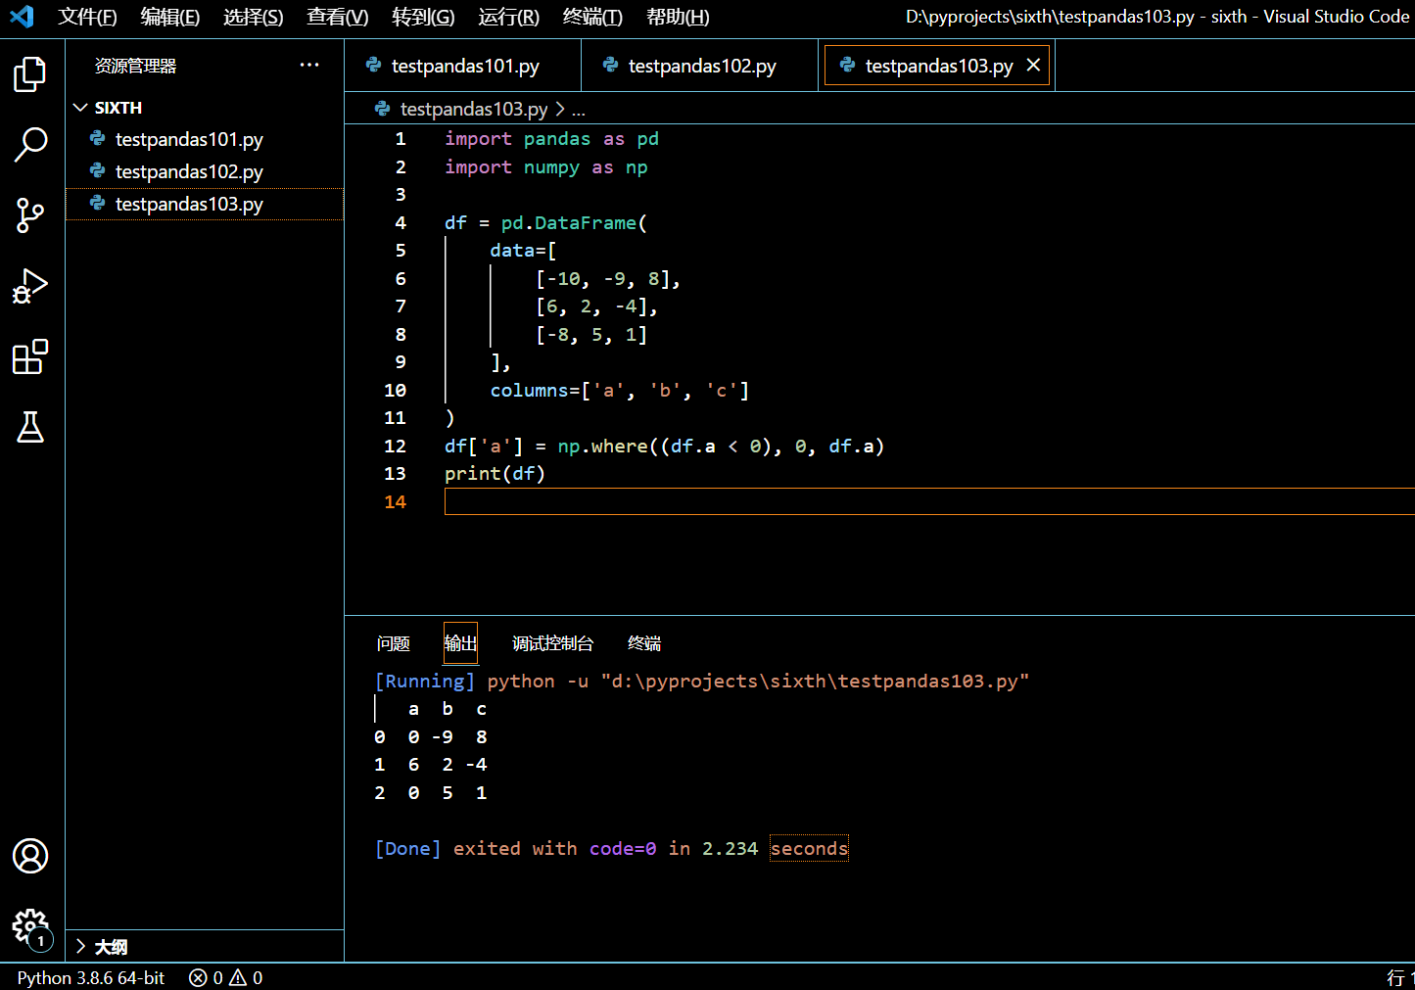
Task: Click breadcrumb chevron after testpandas103.py
Action: pos(560,109)
